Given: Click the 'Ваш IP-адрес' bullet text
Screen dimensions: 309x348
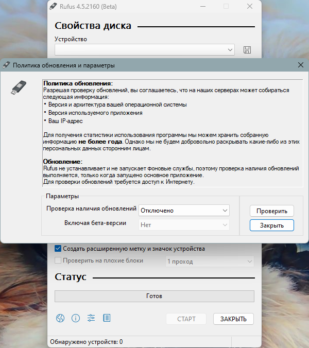Looking at the screenshot, I should pos(65,121).
